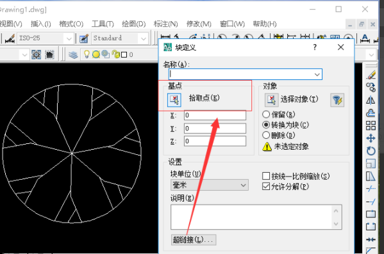Select the Retain (保留) radio button
384x254 pixels.
(266, 115)
